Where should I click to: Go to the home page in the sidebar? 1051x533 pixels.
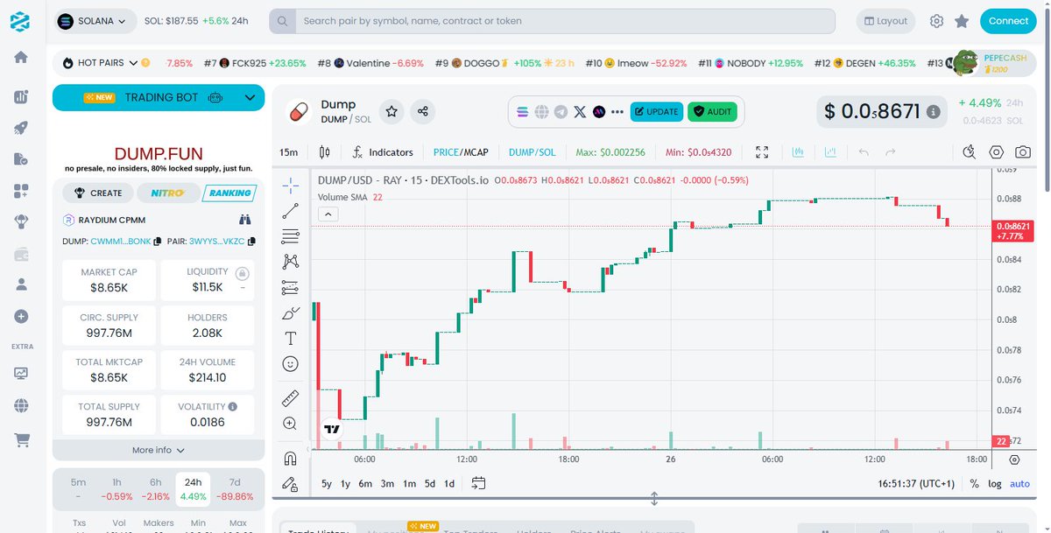(x=21, y=57)
